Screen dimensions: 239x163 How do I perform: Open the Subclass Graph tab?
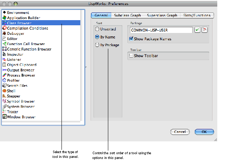[x=127, y=15]
